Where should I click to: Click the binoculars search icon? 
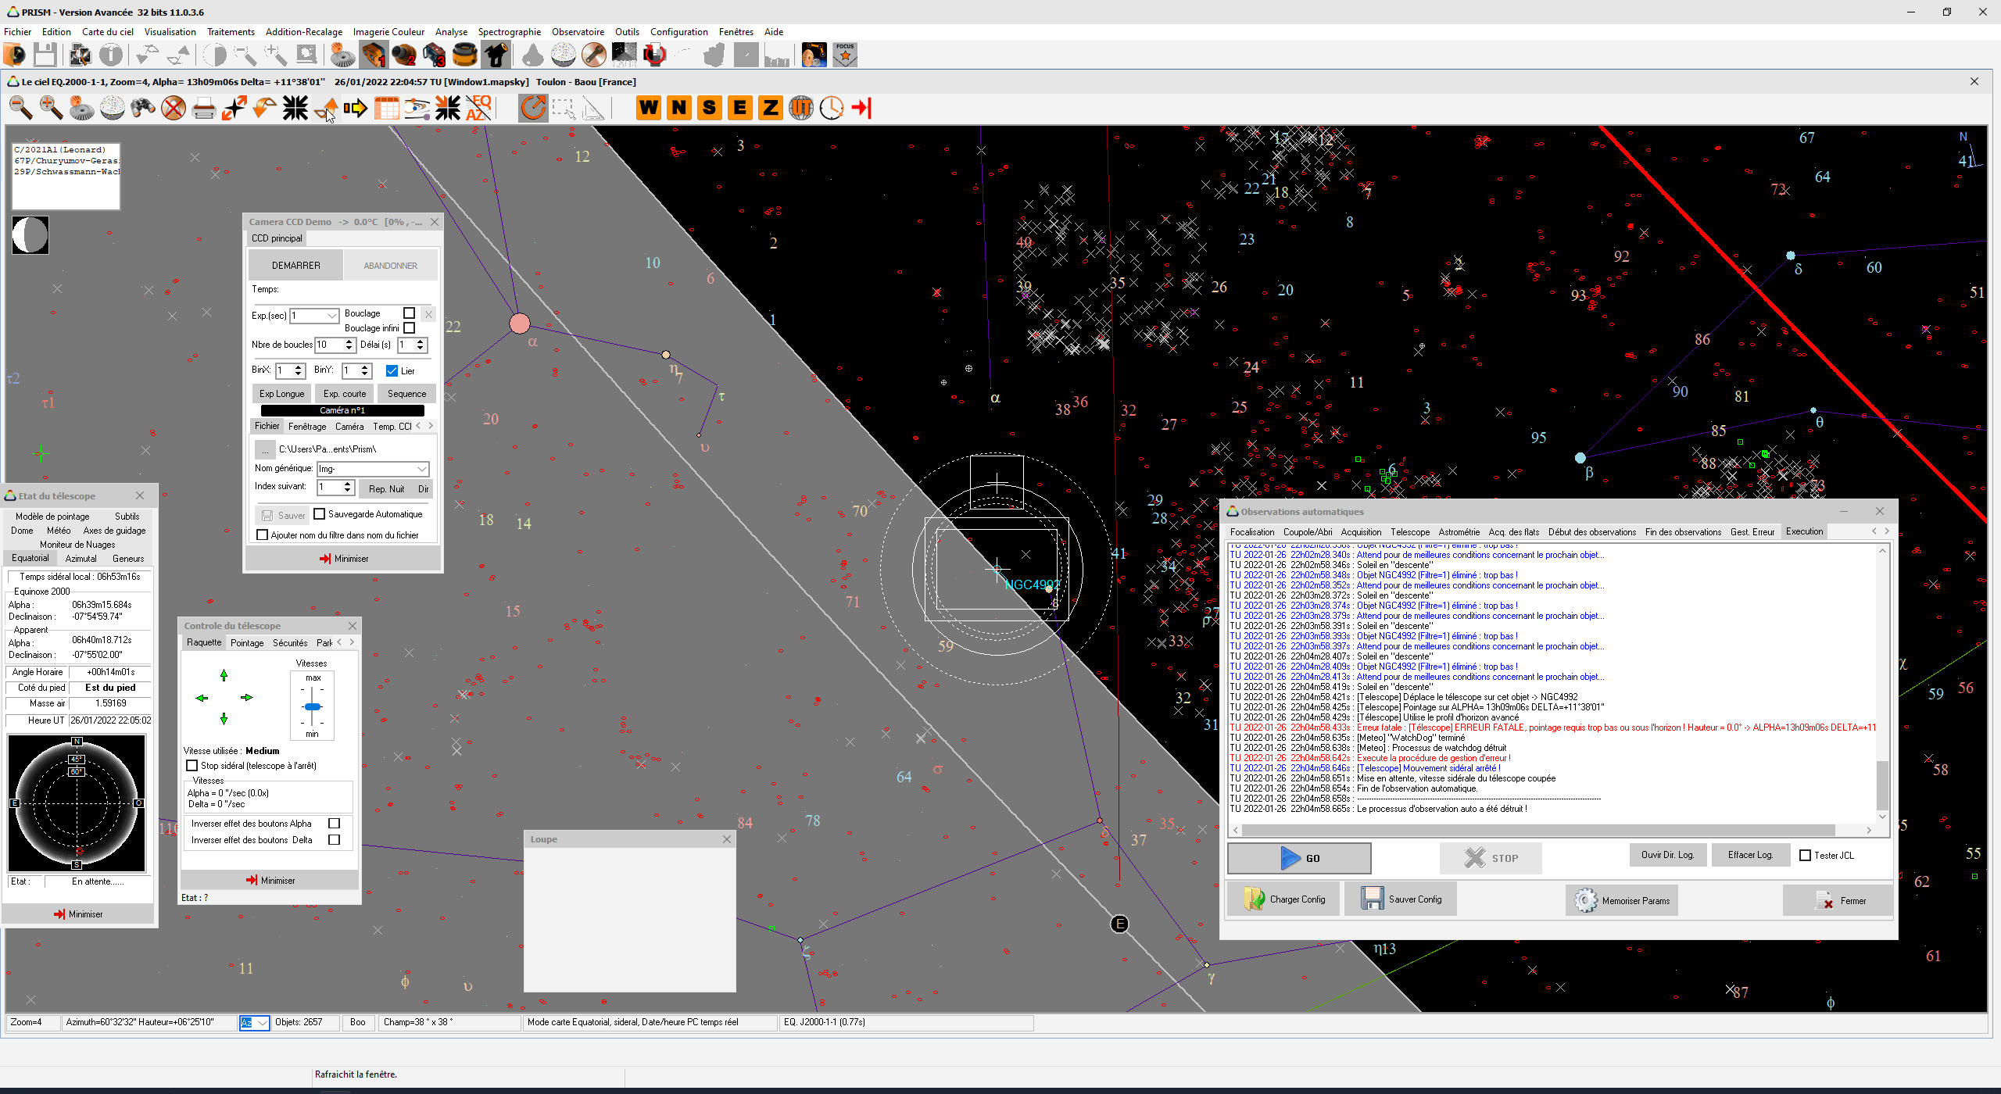[x=142, y=108]
